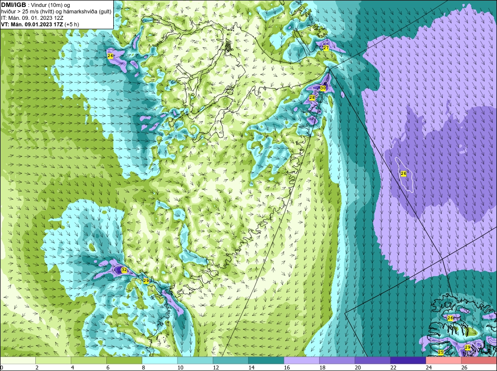Select the 14–16 m/s dark teal legend swatch
Screen dimensions: 497x371
point(266,361)
